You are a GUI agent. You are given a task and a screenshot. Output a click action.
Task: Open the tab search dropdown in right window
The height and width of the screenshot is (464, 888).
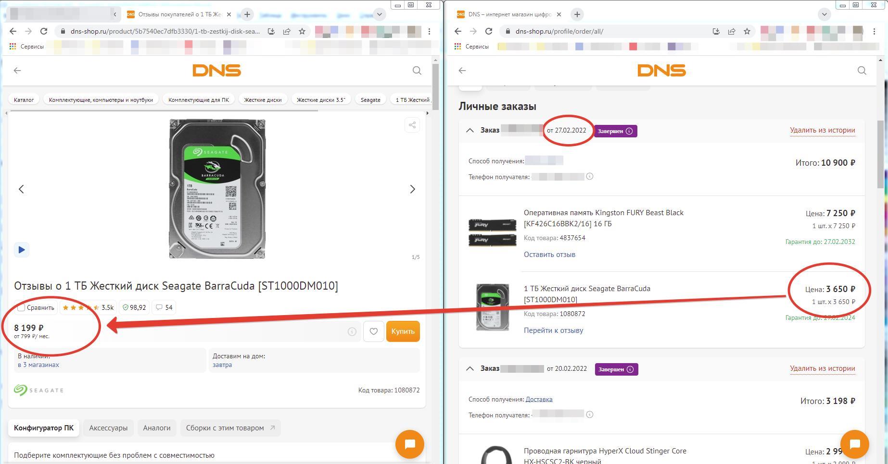coord(825,14)
